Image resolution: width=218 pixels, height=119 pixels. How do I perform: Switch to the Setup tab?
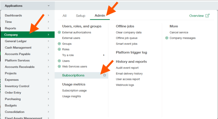click(x=80, y=16)
